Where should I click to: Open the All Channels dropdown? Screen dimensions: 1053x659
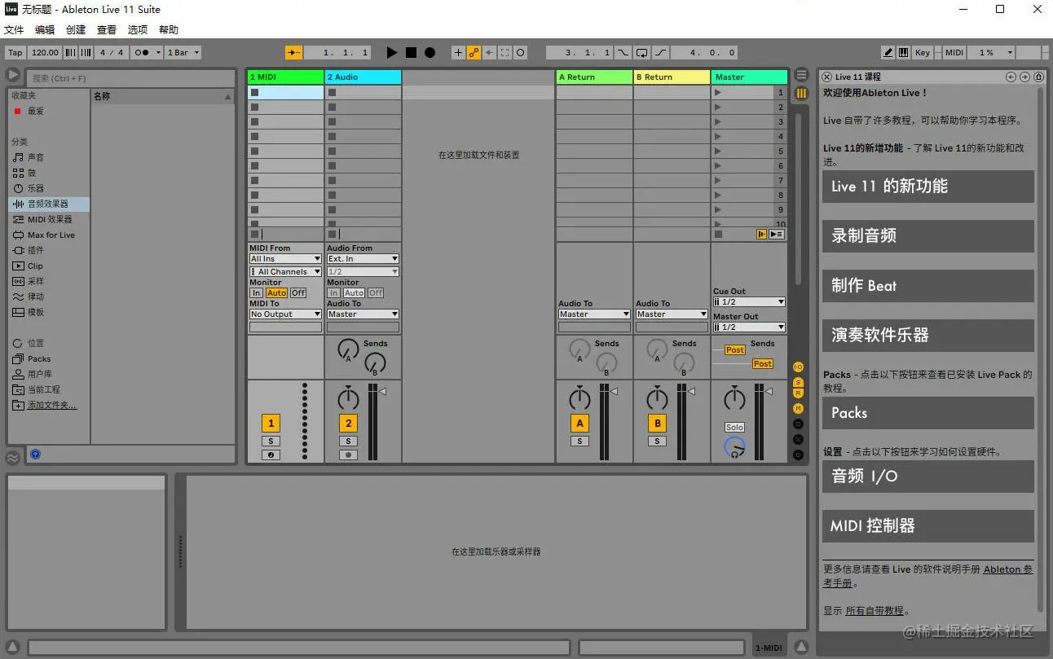click(x=285, y=272)
